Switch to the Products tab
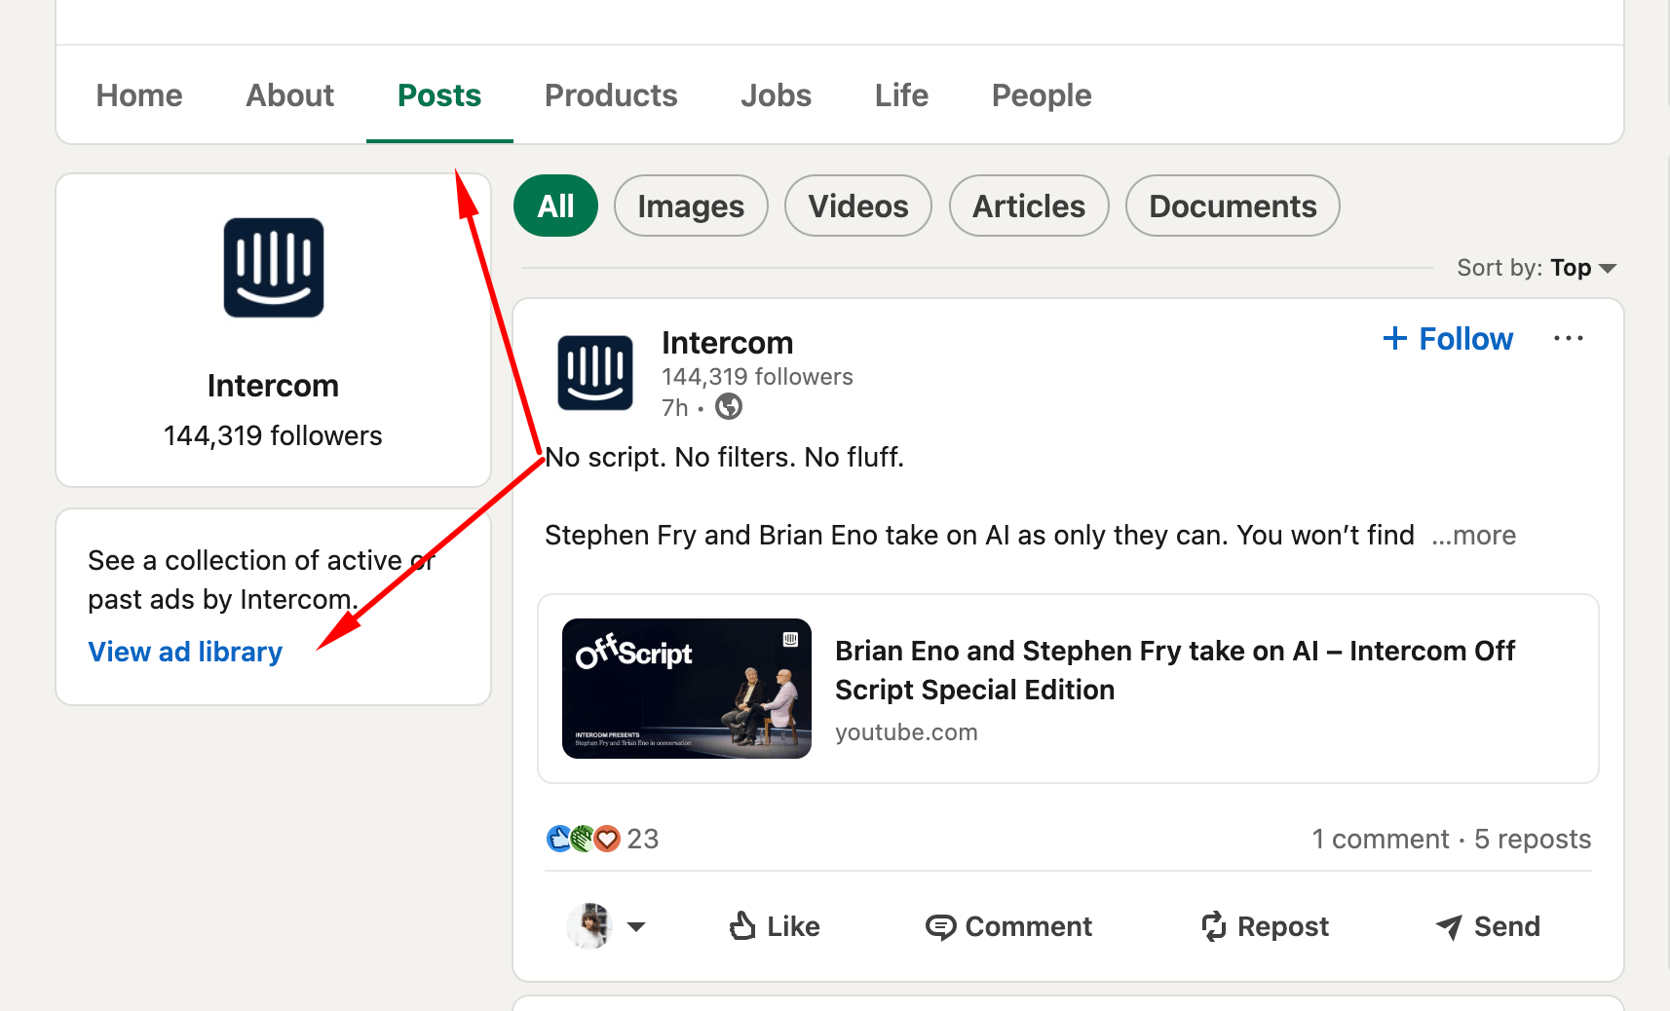The image size is (1670, 1011). [611, 95]
